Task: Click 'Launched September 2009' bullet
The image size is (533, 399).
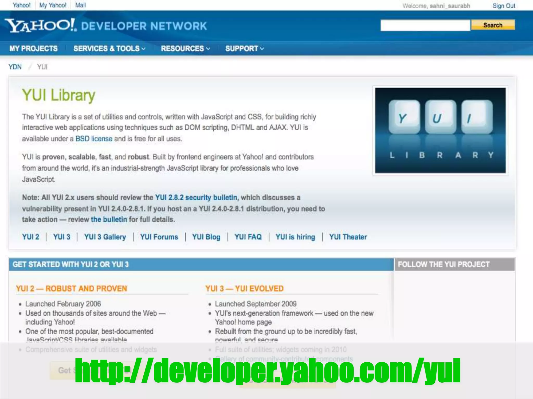Action: click(x=256, y=304)
